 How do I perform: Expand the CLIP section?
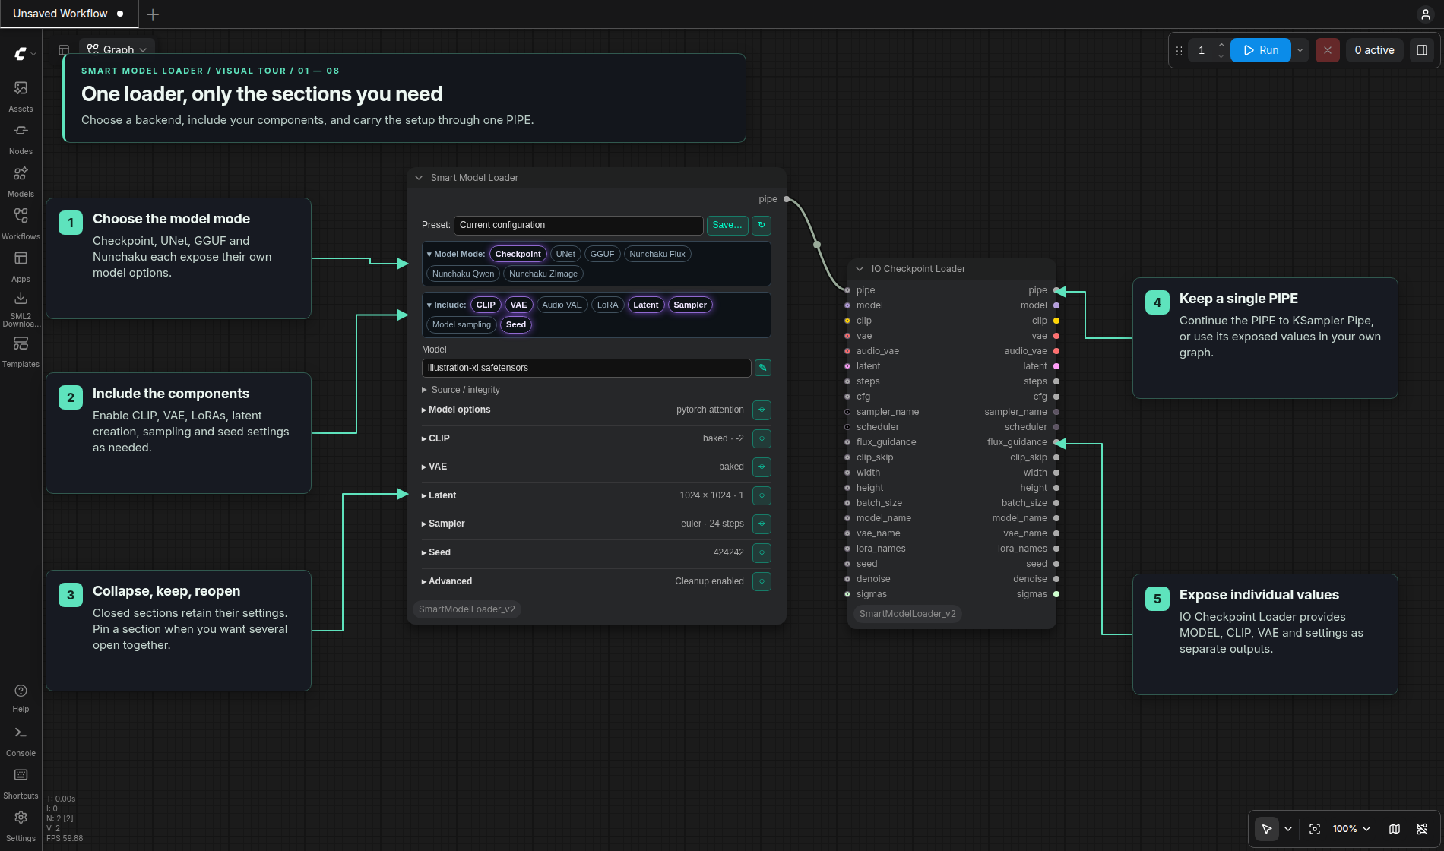point(435,438)
